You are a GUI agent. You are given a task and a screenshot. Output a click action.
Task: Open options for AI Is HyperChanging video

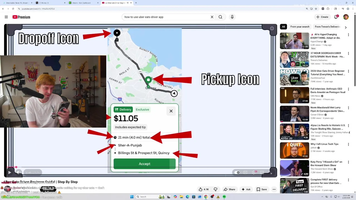348,35
